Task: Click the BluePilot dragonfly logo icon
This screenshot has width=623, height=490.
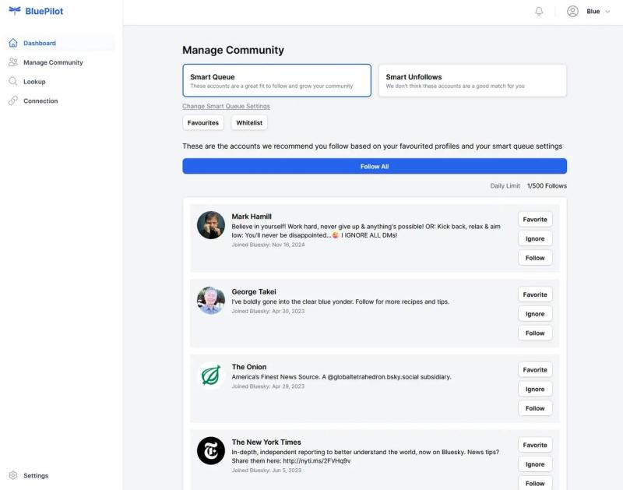Action: [x=15, y=11]
